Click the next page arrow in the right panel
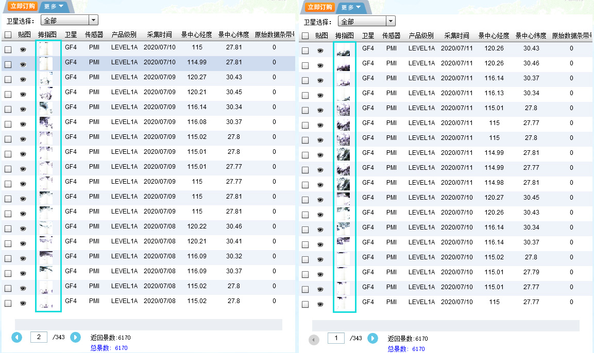Viewport: 594px width, 353px height. 372,339
